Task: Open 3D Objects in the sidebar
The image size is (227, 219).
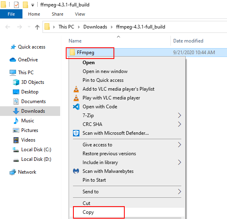Action: point(32,82)
